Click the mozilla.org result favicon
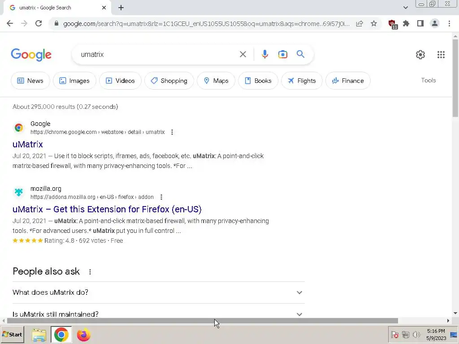The height and width of the screenshot is (344, 459). [x=19, y=193]
